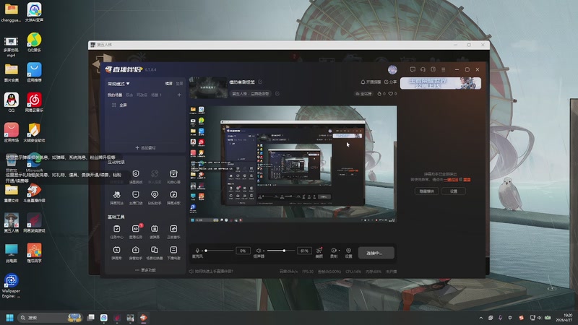Open the 正版音乐 music tool

click(173, 232)
